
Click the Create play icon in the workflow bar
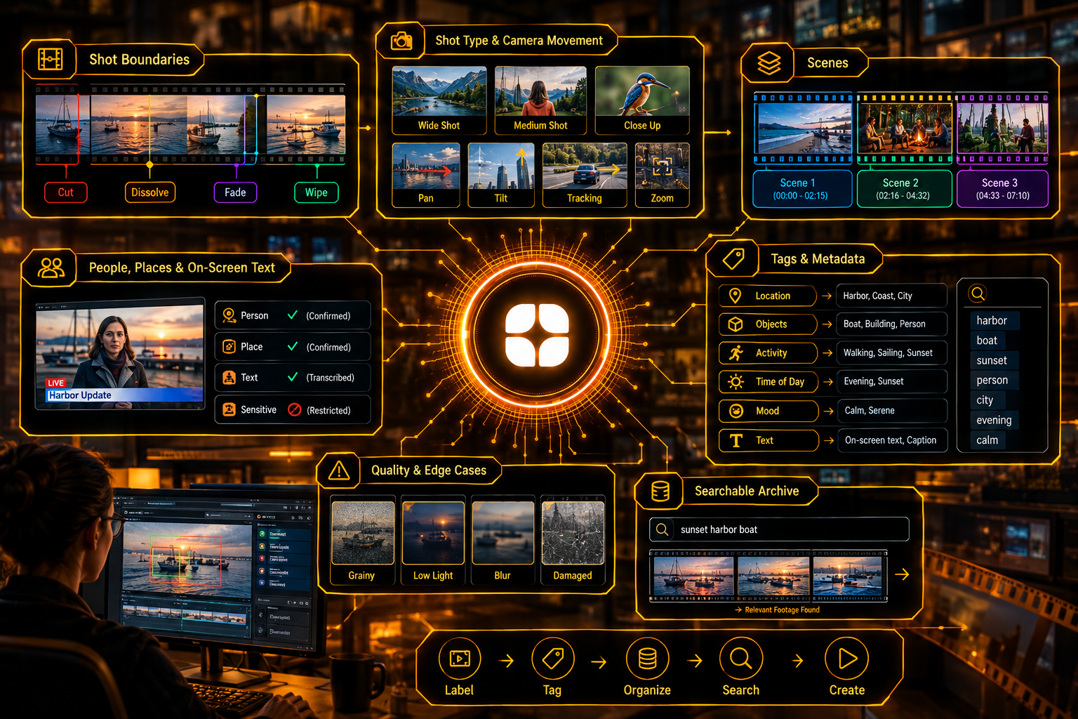point(847,659)
